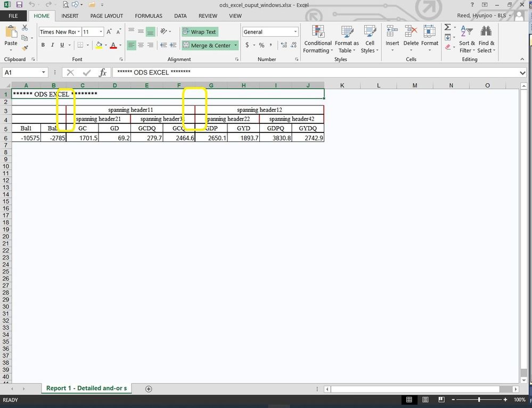This screenshot has width=532, height=408.
Task: Switch to Page Break Preview icon
Action: tap(441, 400)
